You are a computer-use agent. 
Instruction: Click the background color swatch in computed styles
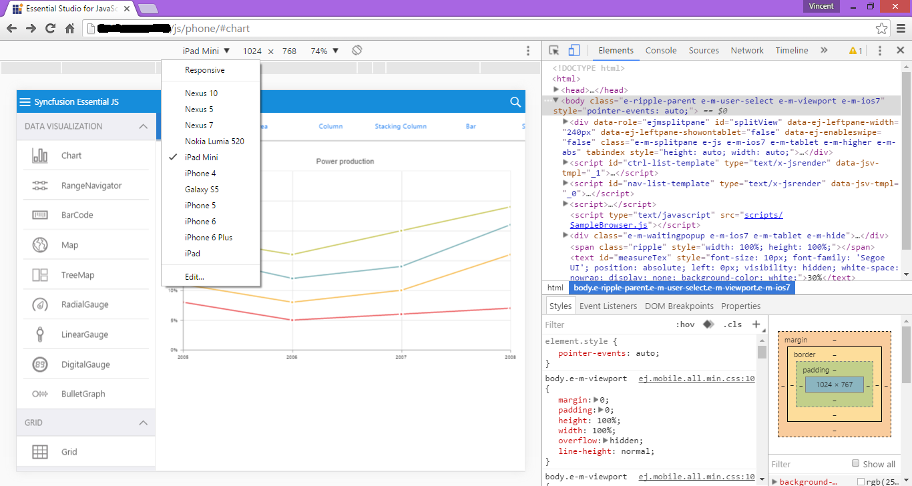[861, 482]
